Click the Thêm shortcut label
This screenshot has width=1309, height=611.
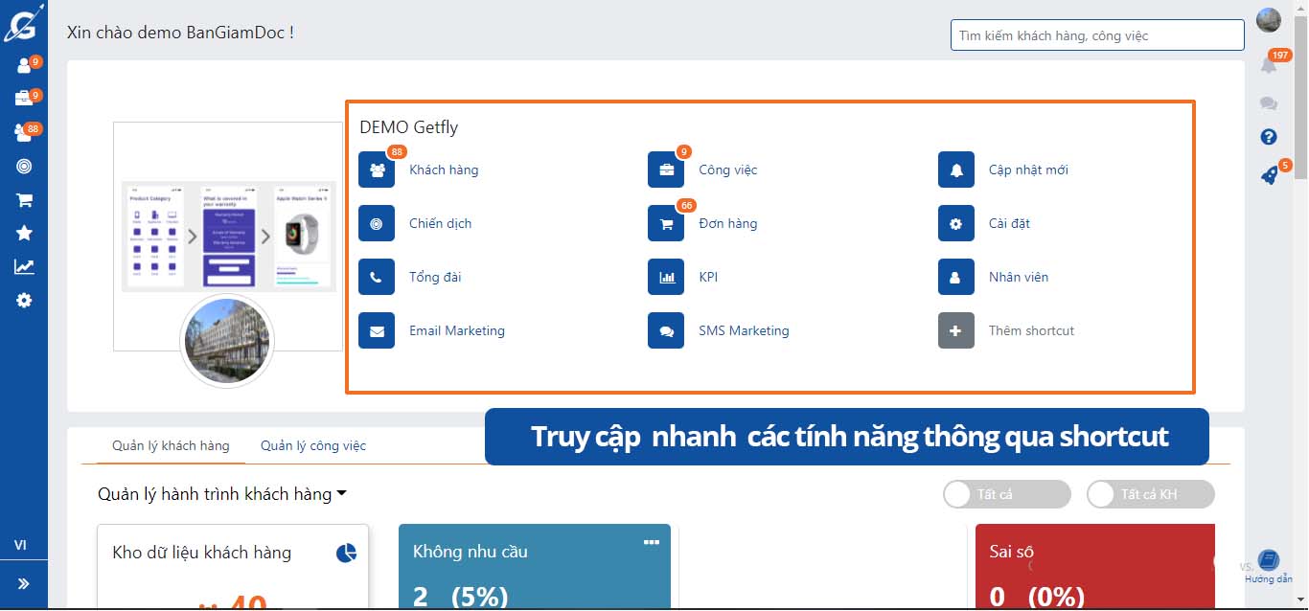(1031, 330)
